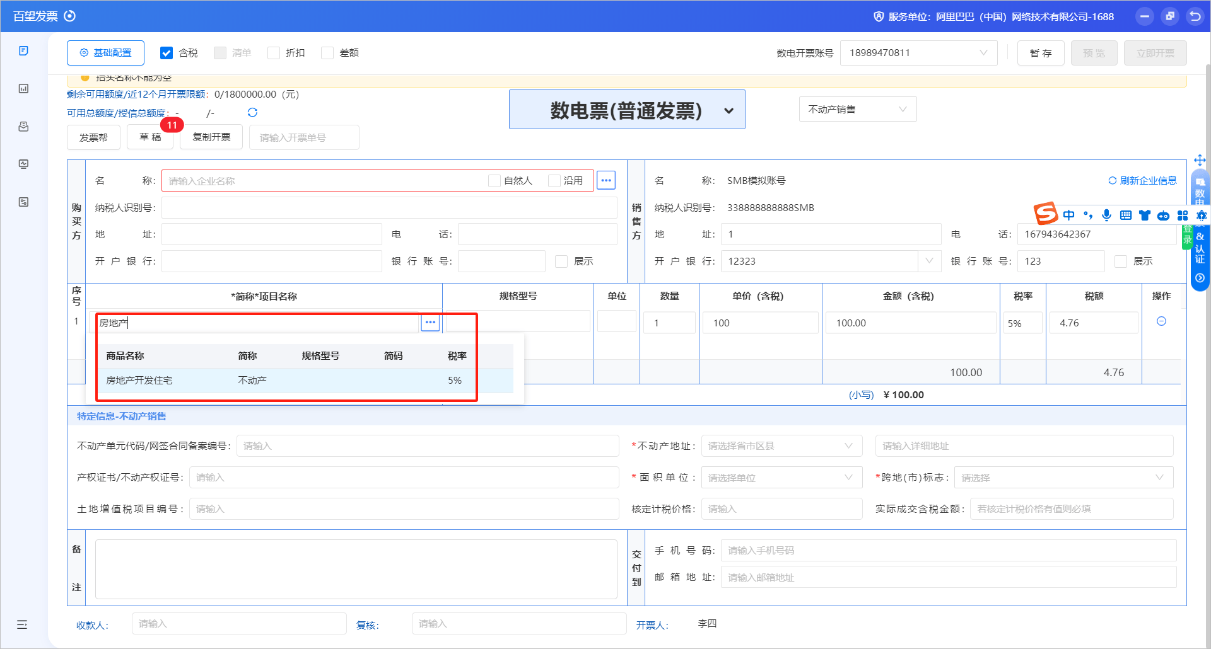1211x649 pixels.
Task: Open the Sogou soft keyboard icon
Action: [1126, 215]
